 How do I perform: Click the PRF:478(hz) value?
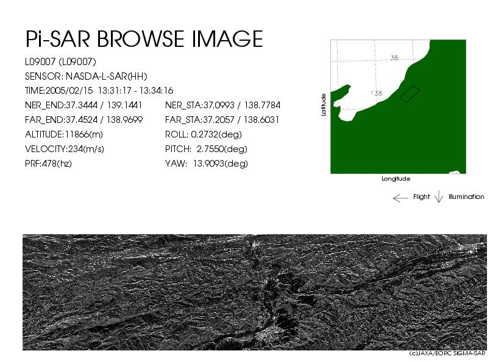[48, 164]
